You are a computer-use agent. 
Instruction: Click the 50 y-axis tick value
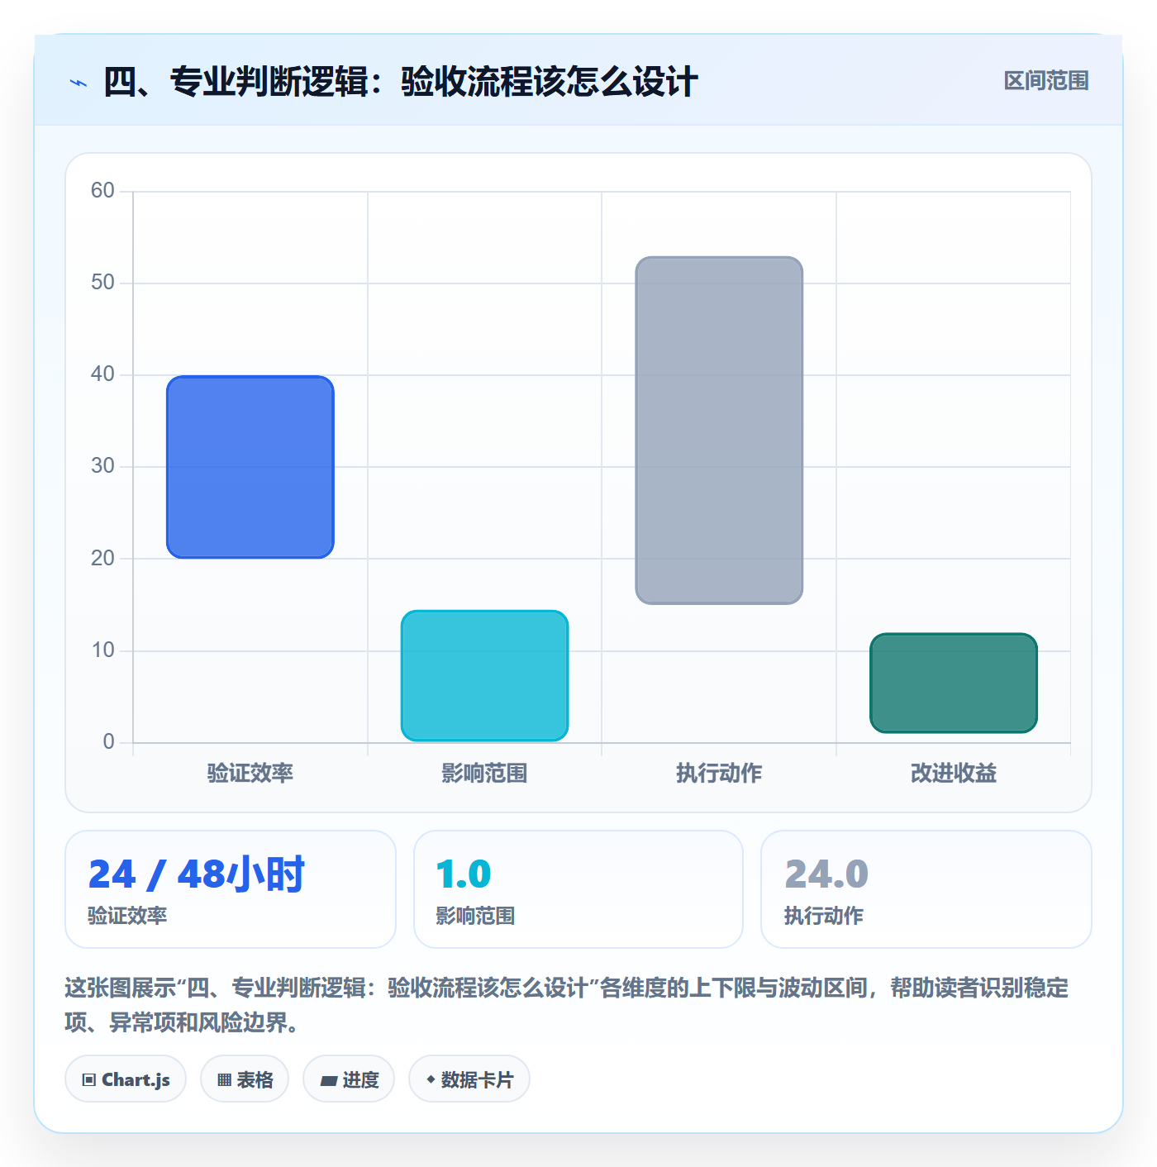click(102, 283)
